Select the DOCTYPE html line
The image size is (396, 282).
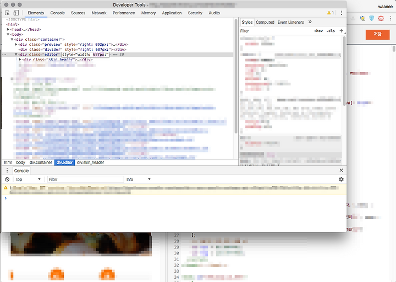click(23, 19)
